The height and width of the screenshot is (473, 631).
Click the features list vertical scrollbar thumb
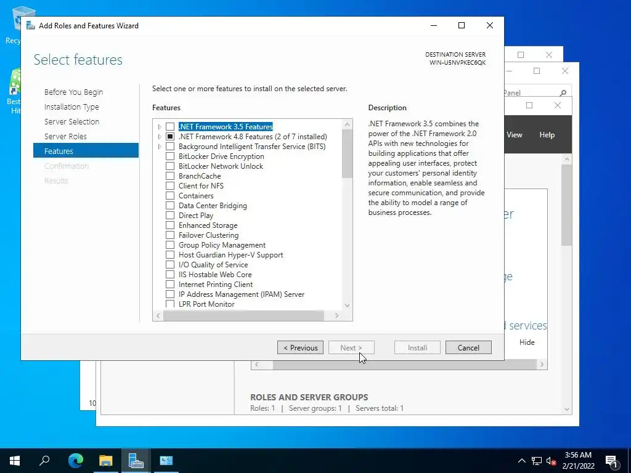(x=348, y=153)
